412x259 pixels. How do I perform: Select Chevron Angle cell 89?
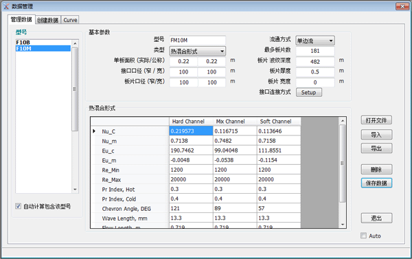(x=235, y=208)
